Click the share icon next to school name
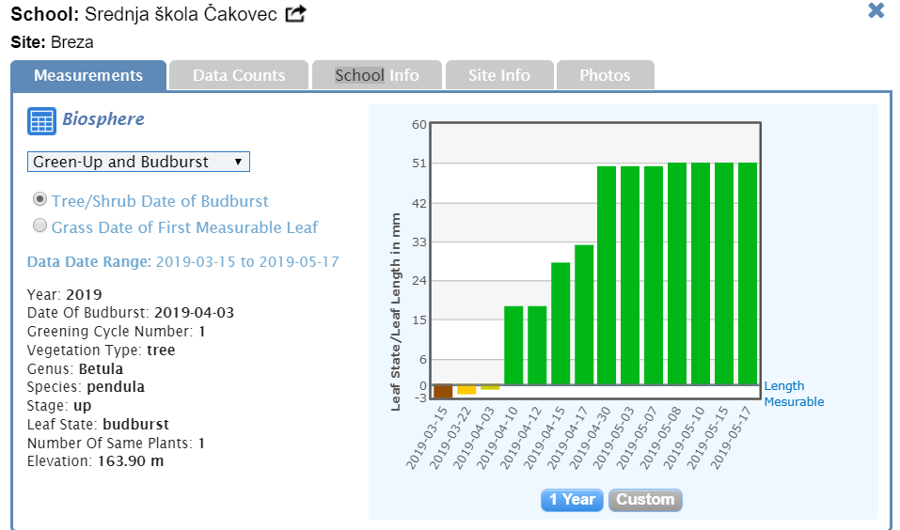Screen dimensions: 900x530 click(296, 14)
